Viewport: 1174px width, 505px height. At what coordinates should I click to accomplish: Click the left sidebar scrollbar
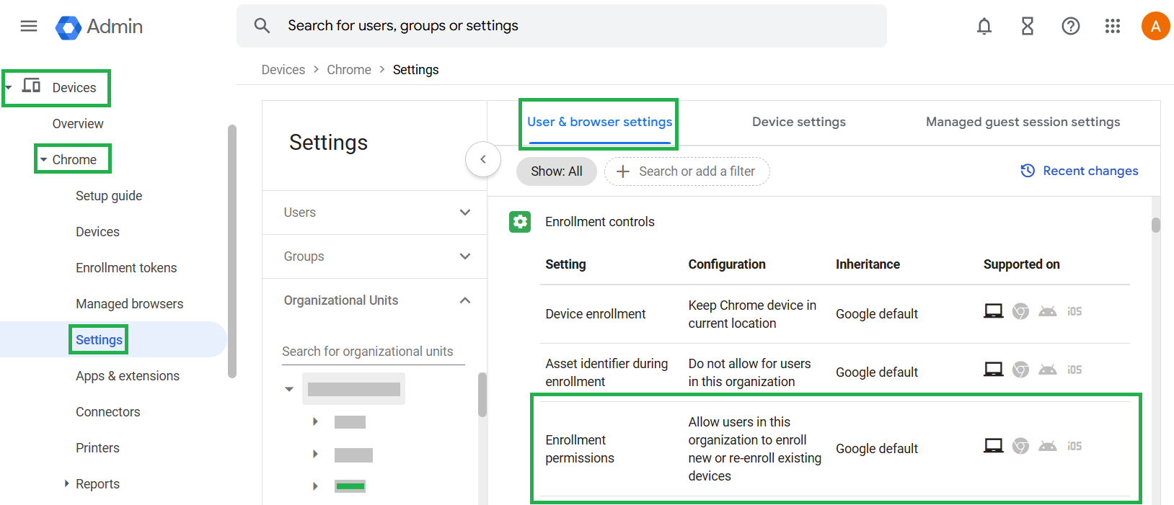click(x=232, y=251)
